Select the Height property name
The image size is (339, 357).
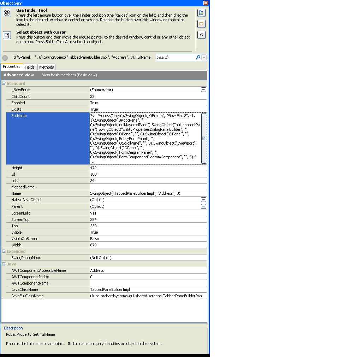click(17, 168)
